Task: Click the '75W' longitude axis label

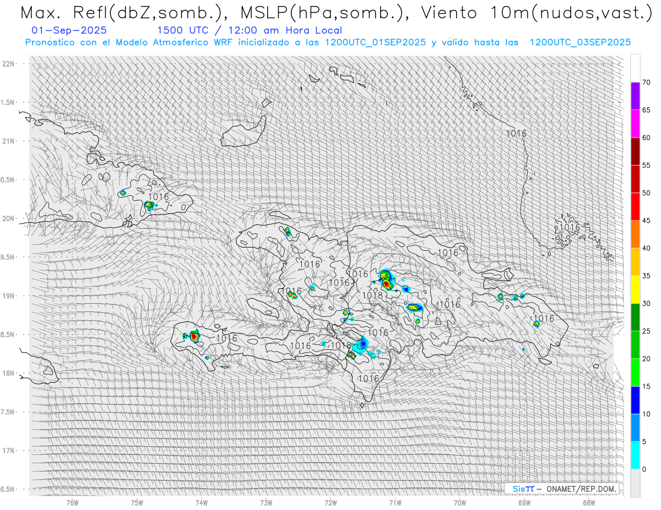Action: coord(137,502)
